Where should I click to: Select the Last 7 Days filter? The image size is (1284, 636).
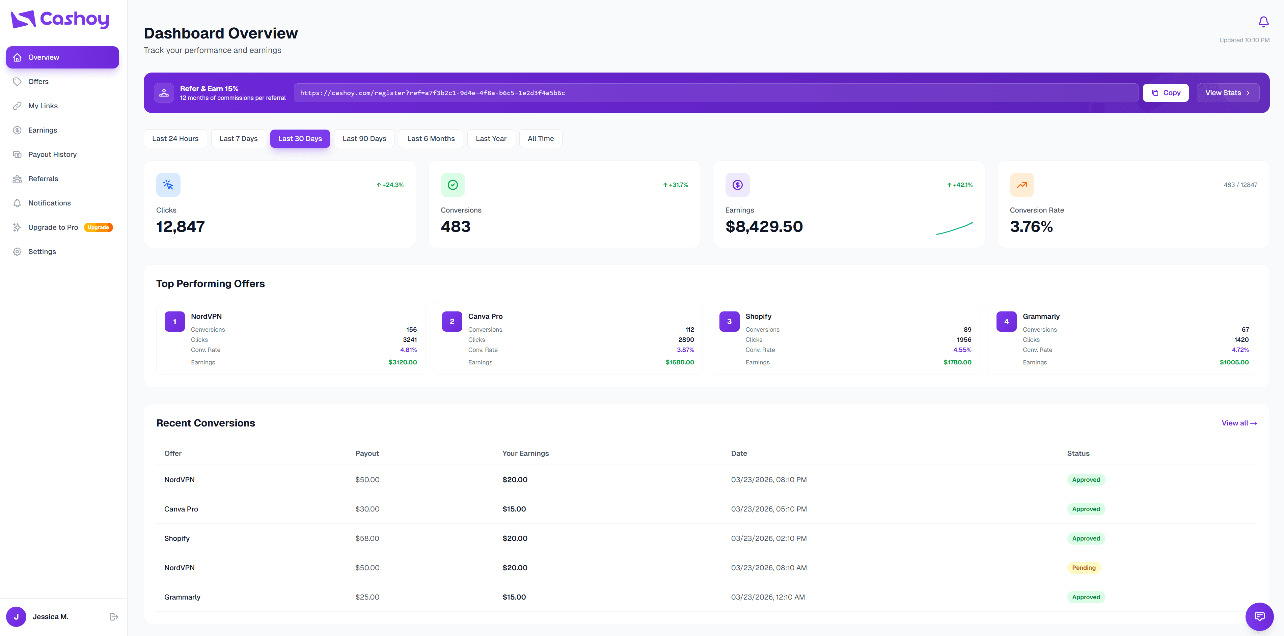(x=238, y=139)
